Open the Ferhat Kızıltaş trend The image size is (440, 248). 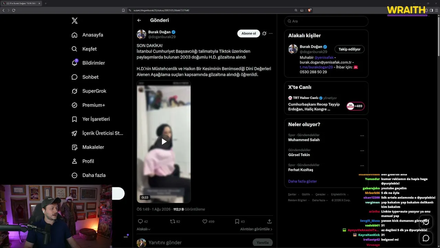[301, 170]
